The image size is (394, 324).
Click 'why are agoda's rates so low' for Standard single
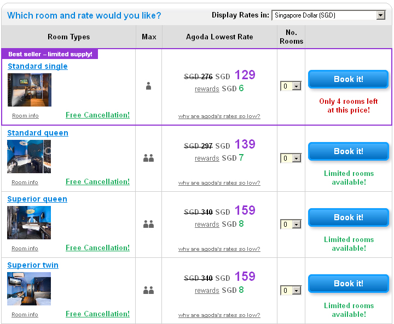click(x=219, y=116)
